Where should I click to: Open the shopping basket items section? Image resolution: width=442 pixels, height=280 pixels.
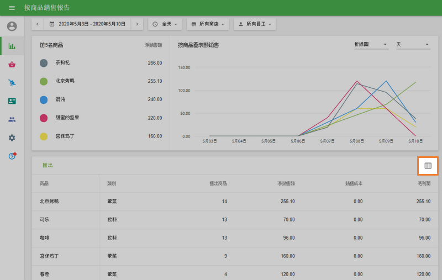coord(12,65)
